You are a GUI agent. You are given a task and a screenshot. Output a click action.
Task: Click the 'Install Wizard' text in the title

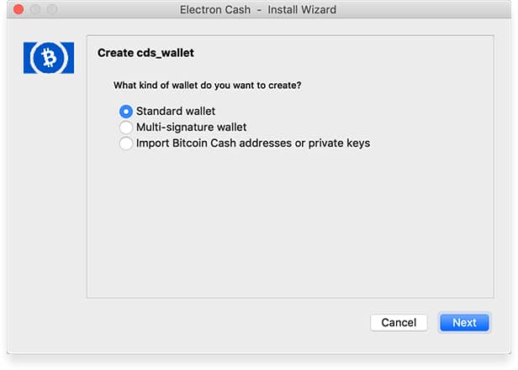click(302, 9)
